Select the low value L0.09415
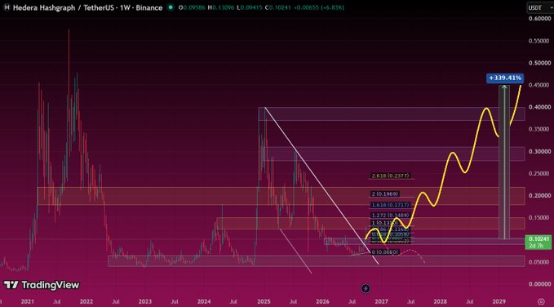Image resolution: width=554 pixels, height=307 pixels. [250, 7]
